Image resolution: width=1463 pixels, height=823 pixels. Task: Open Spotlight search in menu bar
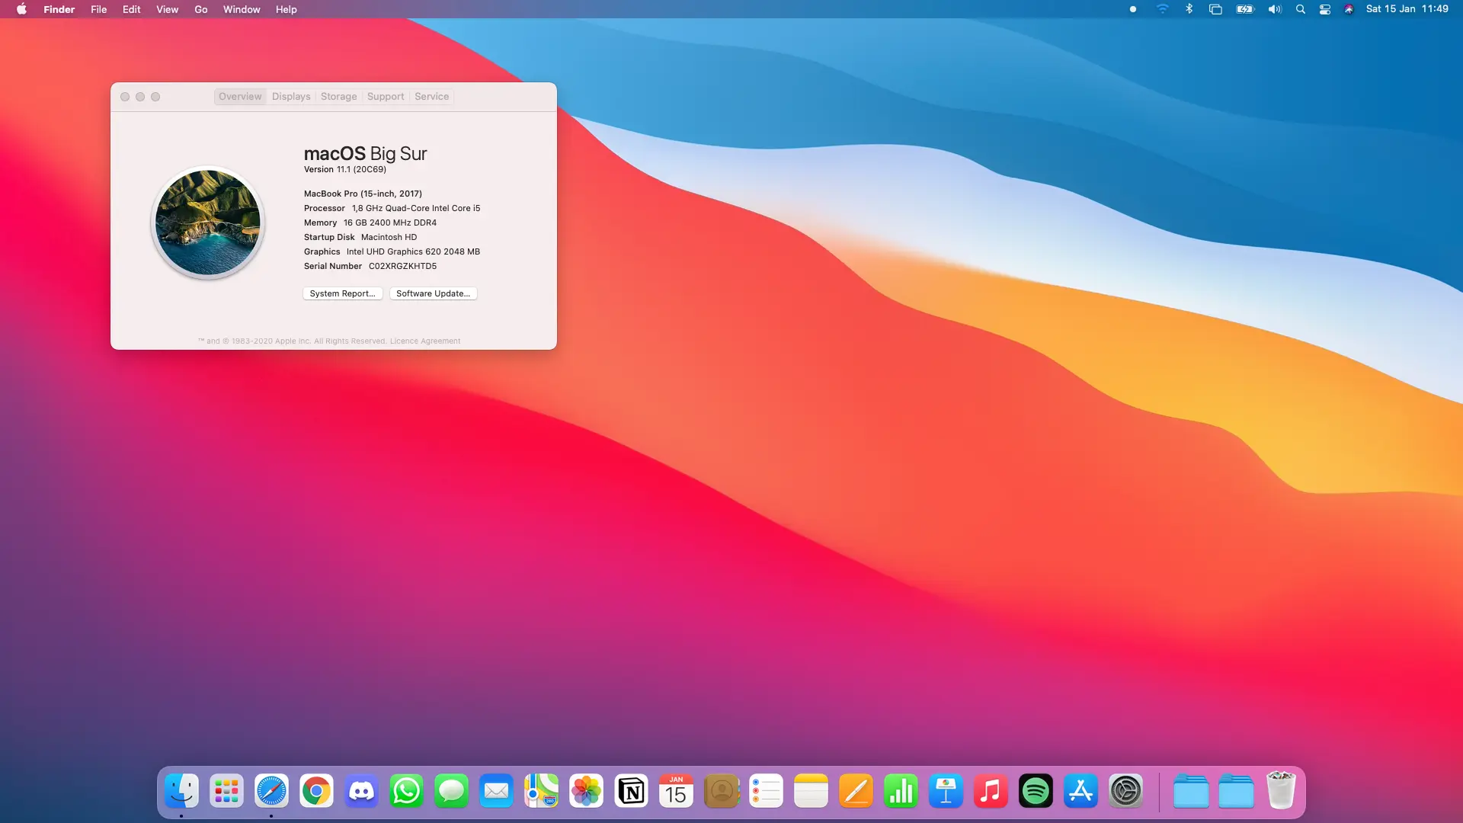tap(1301, 9)
